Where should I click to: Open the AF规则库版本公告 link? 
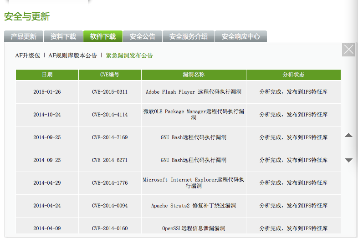click(72, 56)
